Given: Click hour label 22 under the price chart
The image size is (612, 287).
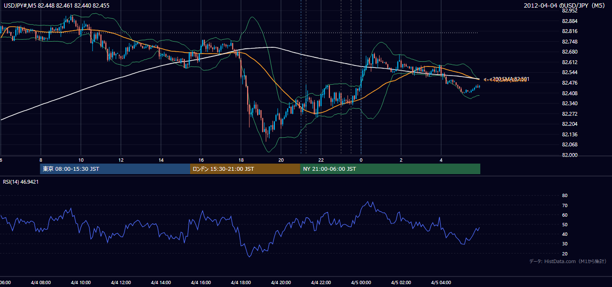Looking at the screenshot, I should [x=321, y=160].
